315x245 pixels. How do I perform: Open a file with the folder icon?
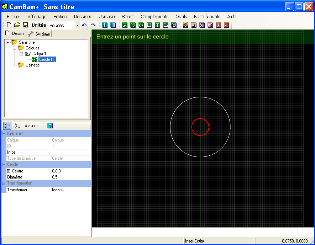(x=17, y=25)
